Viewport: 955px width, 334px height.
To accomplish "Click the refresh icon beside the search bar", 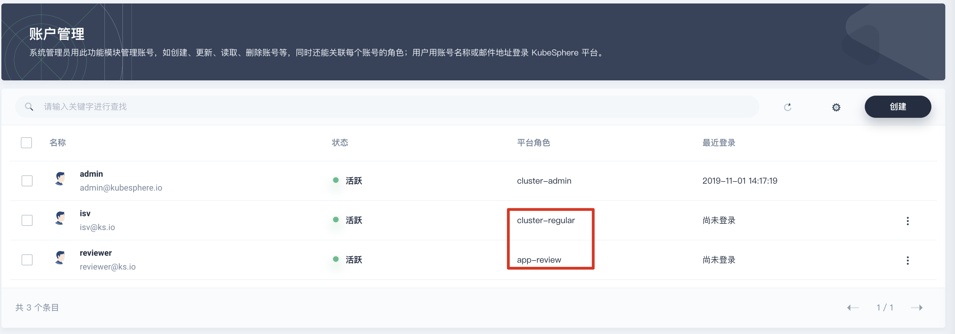I will click(787, 107).
